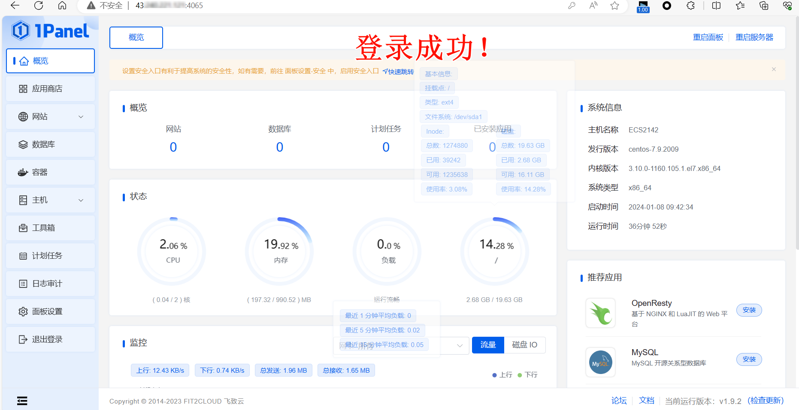Viewport: 799px width, 410px height.
Task: Toggle the 下行 legend item
Action: 527,375
